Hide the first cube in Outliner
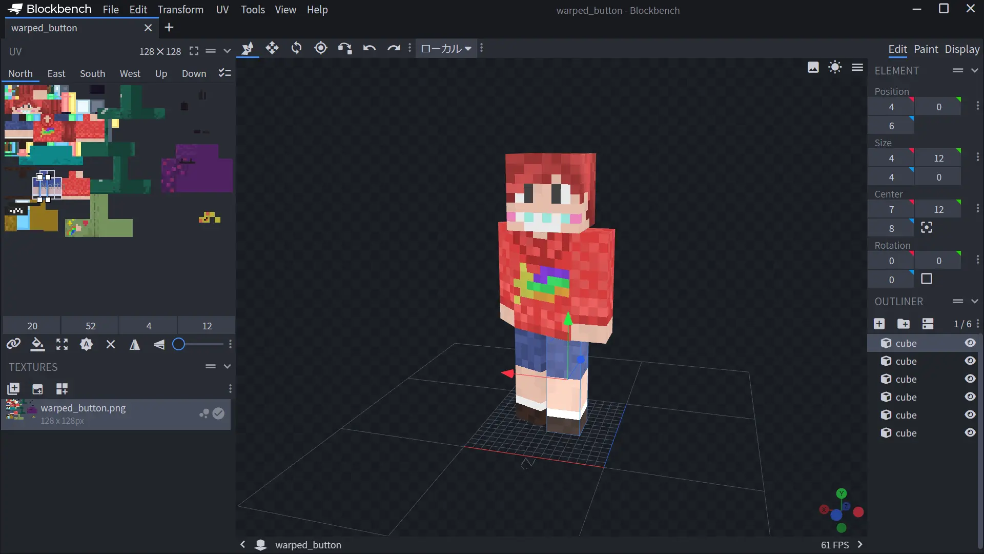This screenshot has height=554, width=984. pos(970,343)
